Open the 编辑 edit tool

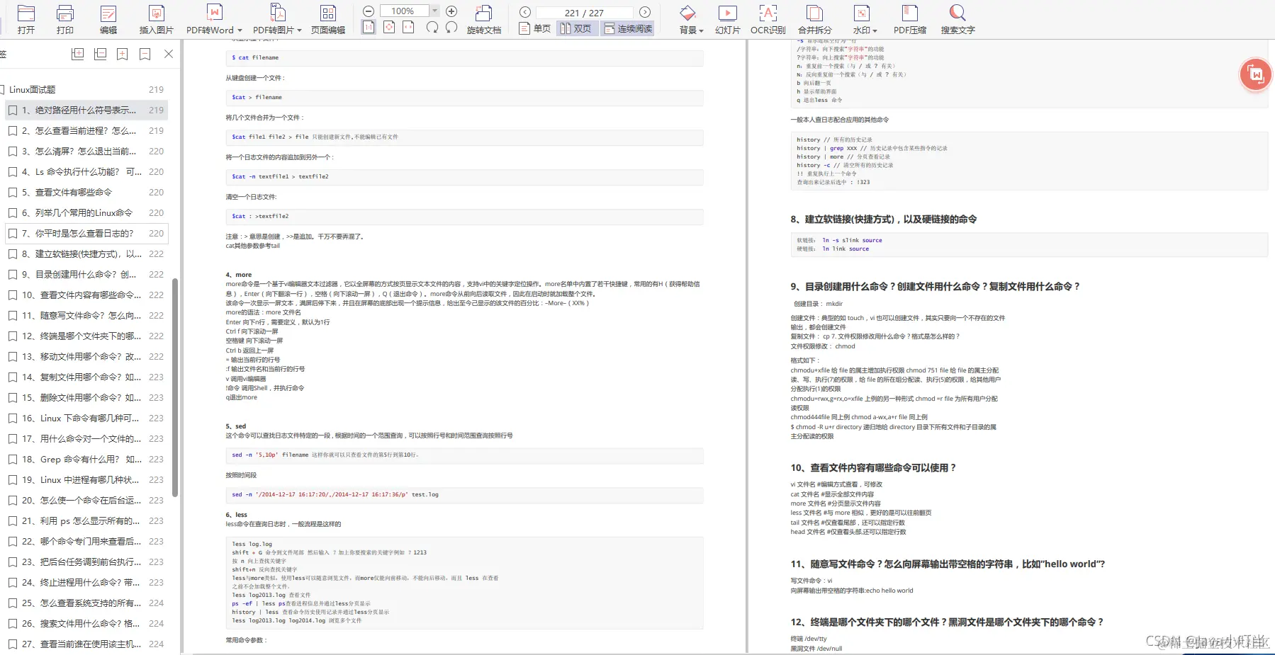point(108,19)
